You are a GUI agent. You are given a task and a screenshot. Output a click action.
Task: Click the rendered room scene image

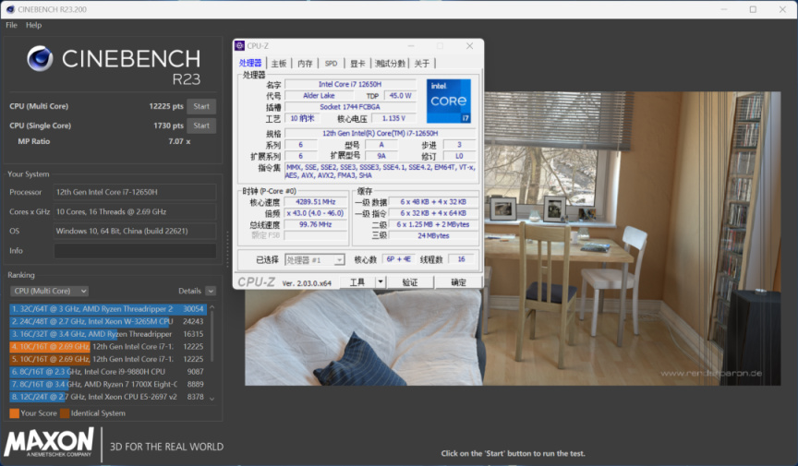pos(513,238)
